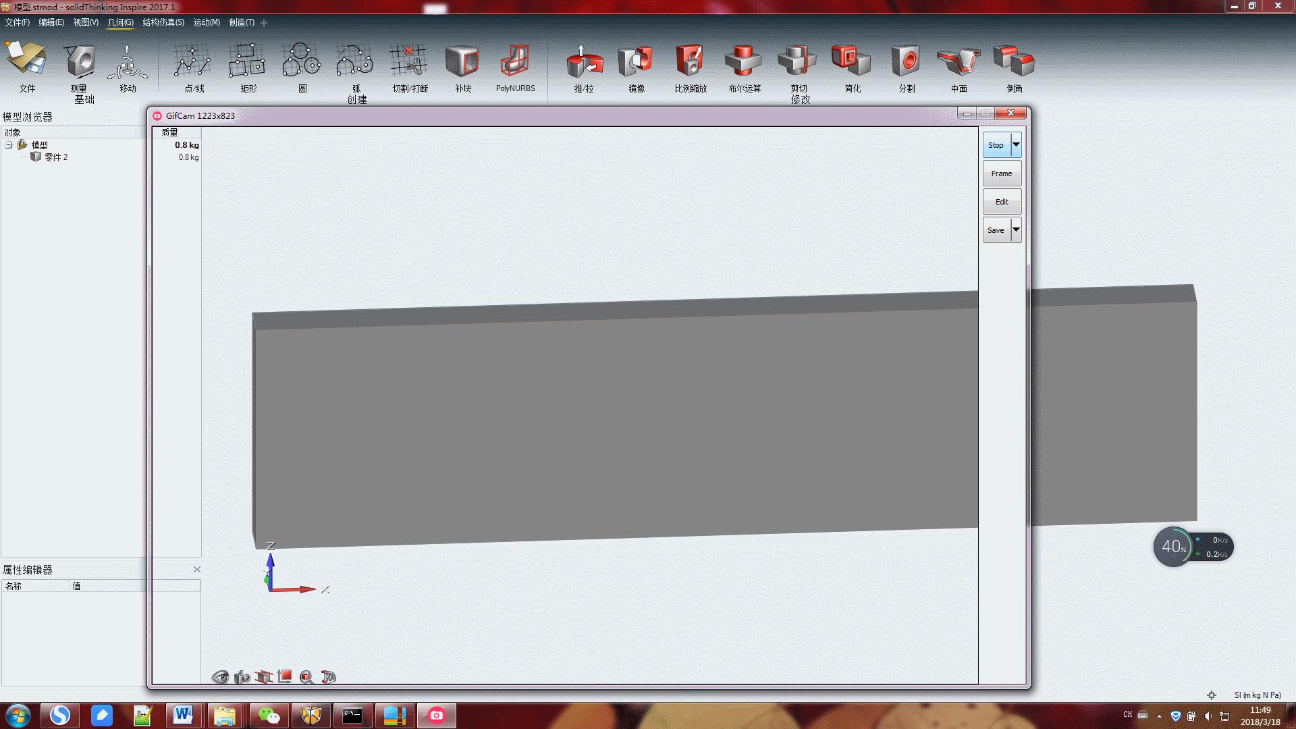Viewport: 1296px width, 729px height.
Task: Click the Boolean operation (布尔运算) icon
Action: [x=744, y=62]
